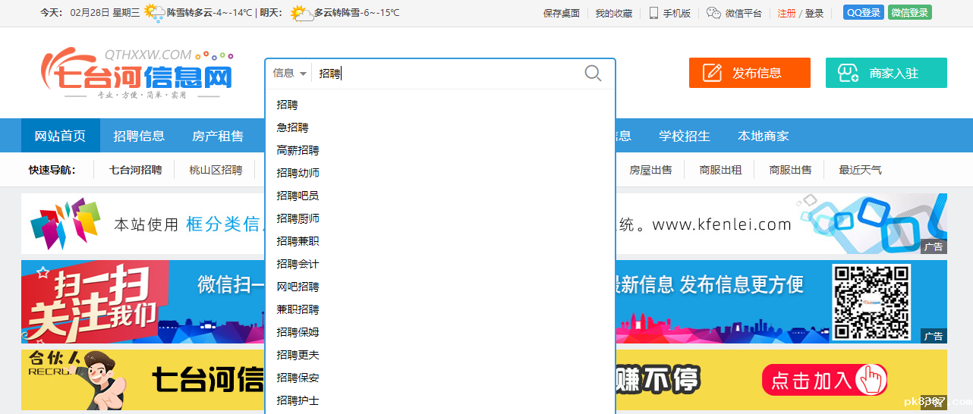Choose 高薪招聘 from suggestions list
The width and height of the screenshot is (973, 414).
point(298,150)
